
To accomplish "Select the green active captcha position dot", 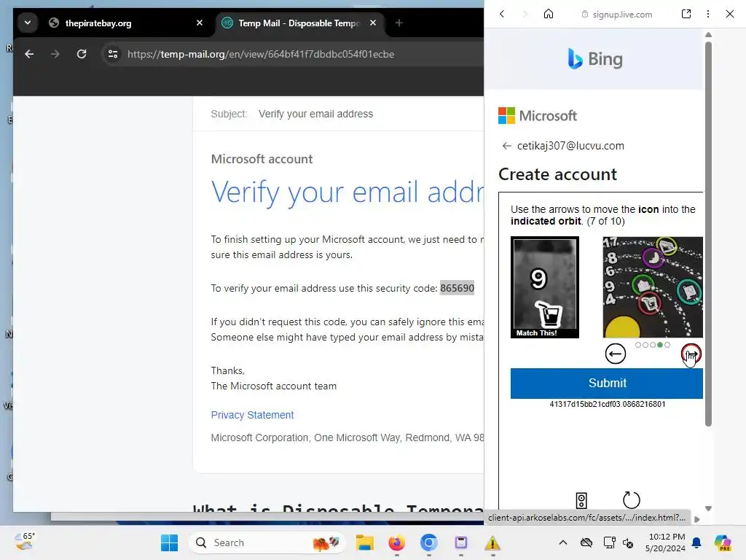I will (660, 345).
